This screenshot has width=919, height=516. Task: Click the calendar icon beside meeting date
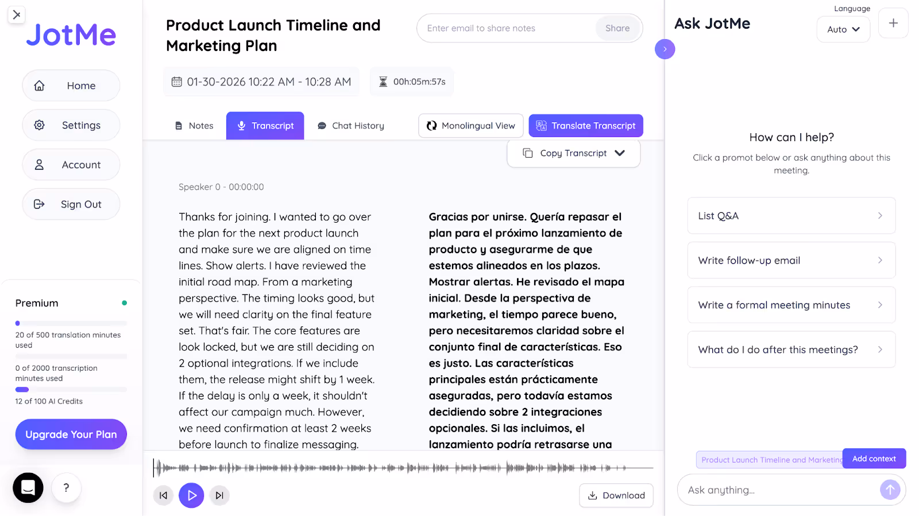[177, 82]
